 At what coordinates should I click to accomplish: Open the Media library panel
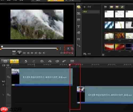(78, 7)
